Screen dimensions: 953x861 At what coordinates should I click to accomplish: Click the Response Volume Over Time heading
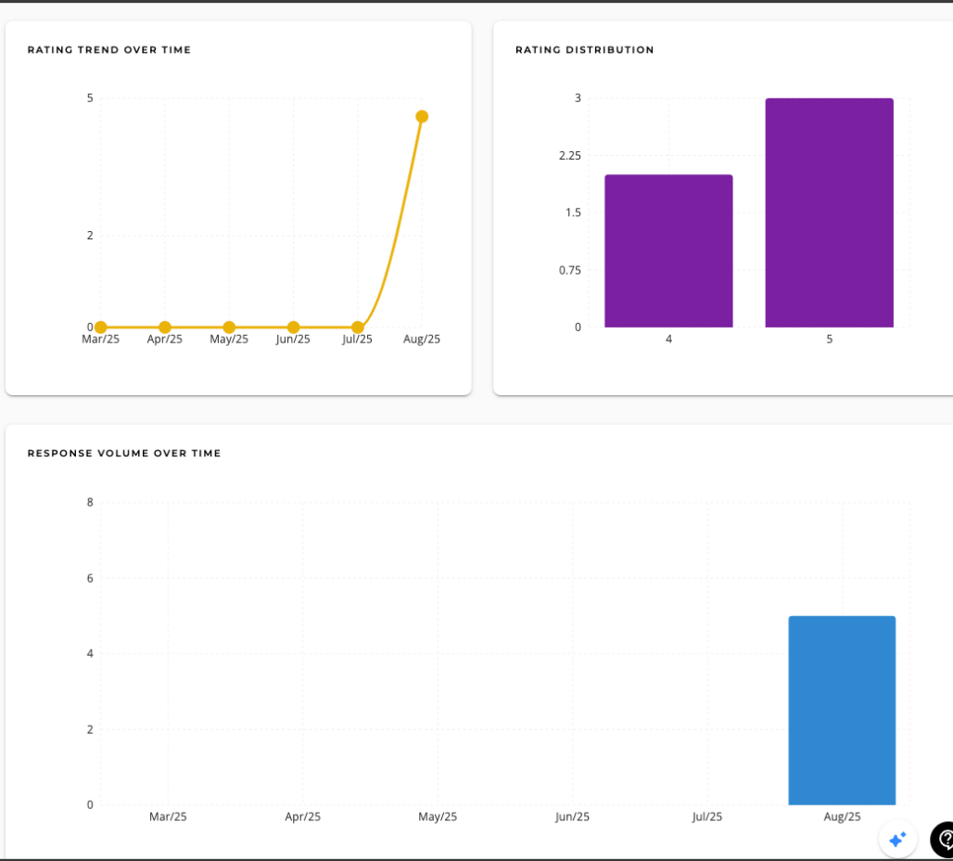[124, 454]
